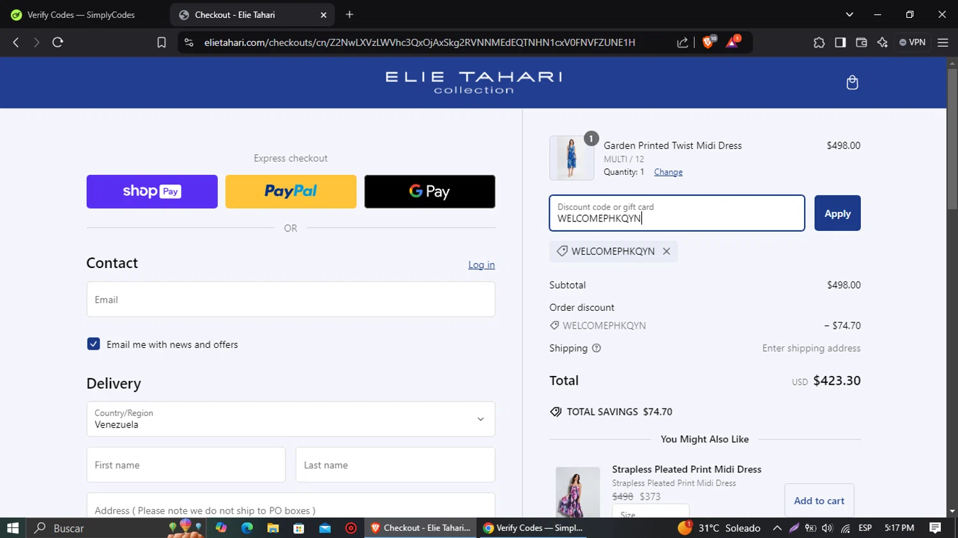Open the shopping bag cart icon
Screen dimensions: 958x538
click(852, 82)
